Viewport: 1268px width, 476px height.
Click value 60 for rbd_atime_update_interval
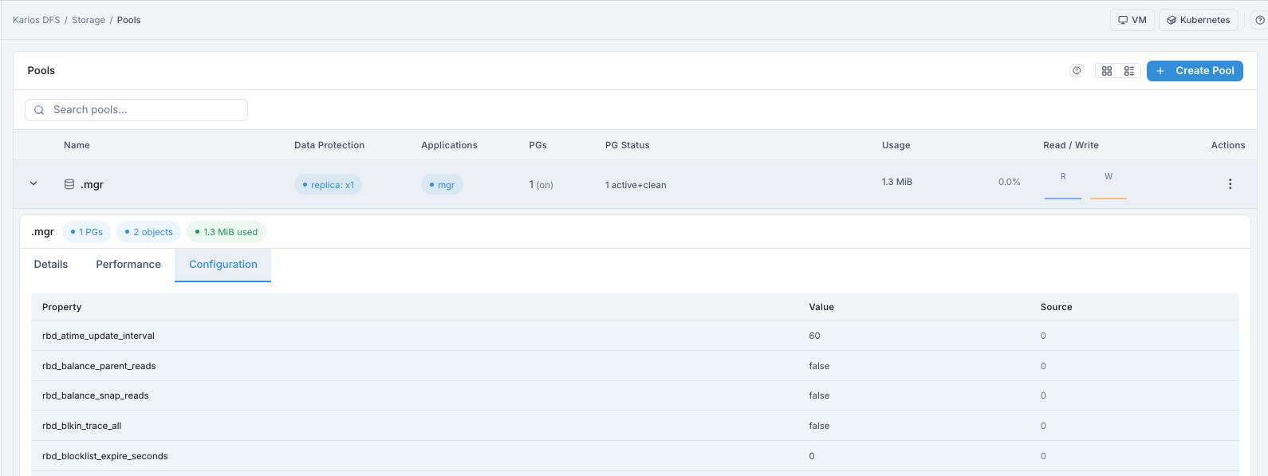(814, 336)
